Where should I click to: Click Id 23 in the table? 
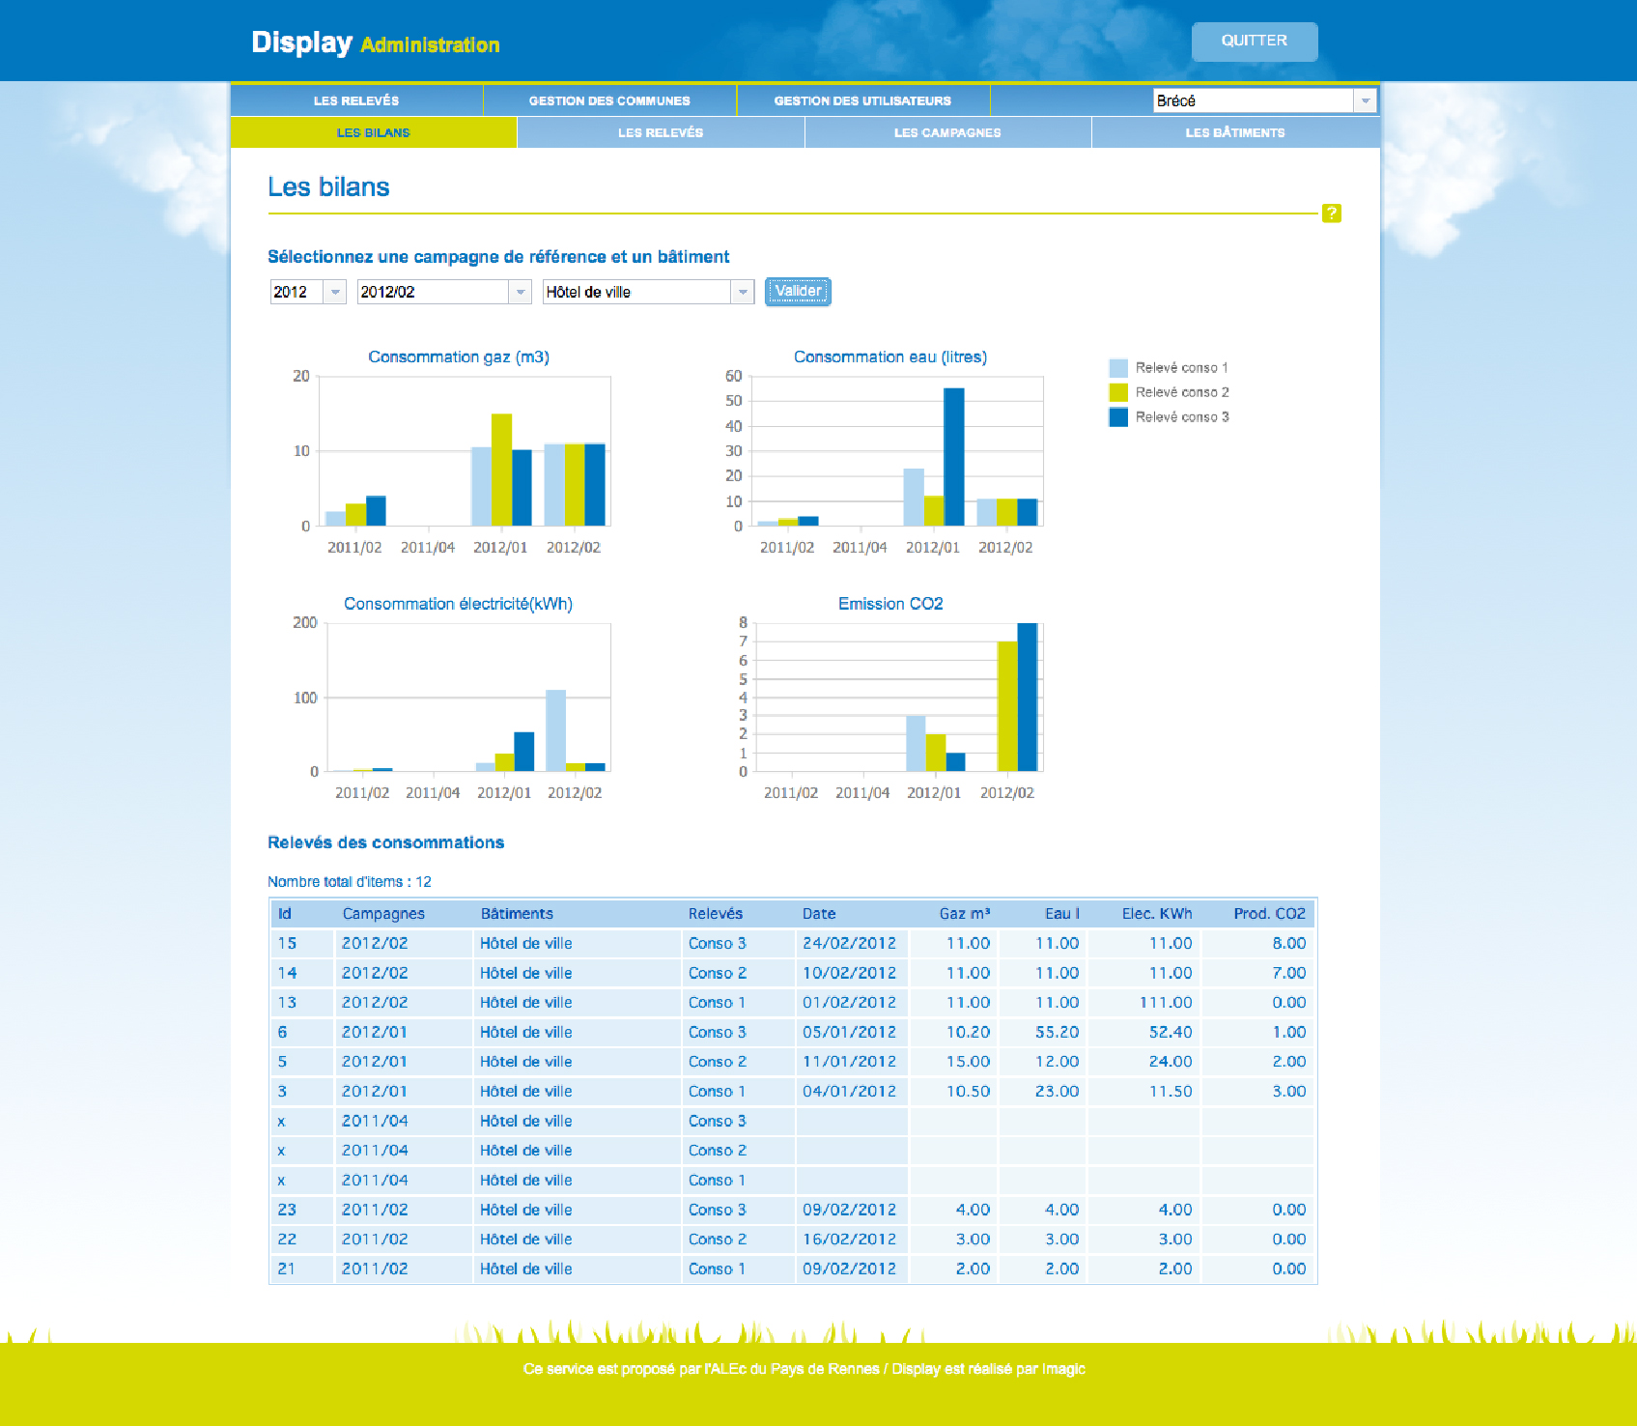[288, 1210]
